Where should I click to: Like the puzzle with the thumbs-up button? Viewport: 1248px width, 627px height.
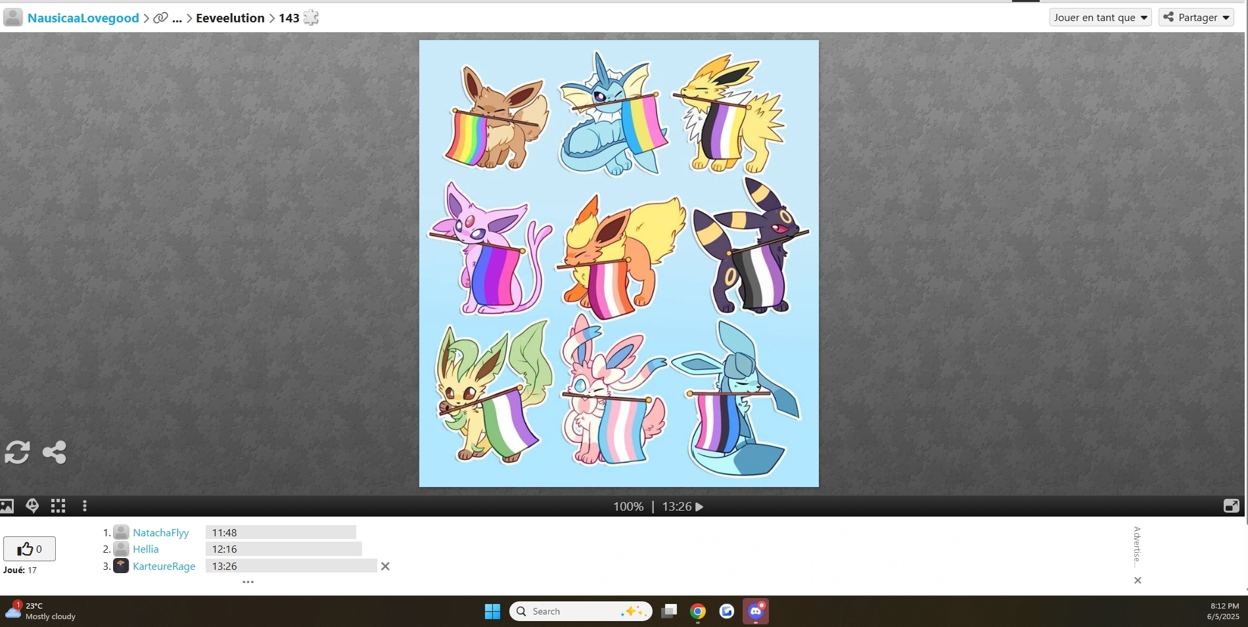coord(30,549)
